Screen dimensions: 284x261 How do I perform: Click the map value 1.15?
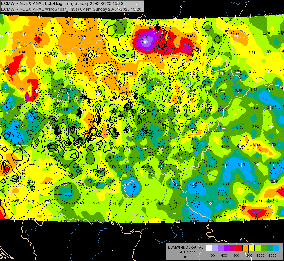click(268, 70)
